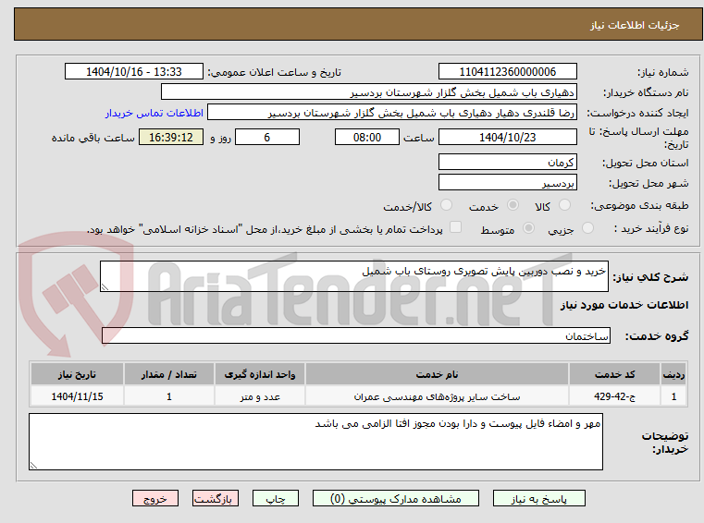Click the واحد اندازه گیری column header

tap(260, 374)
